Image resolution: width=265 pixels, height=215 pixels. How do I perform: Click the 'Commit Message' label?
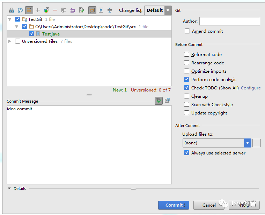tap(22, 101)
